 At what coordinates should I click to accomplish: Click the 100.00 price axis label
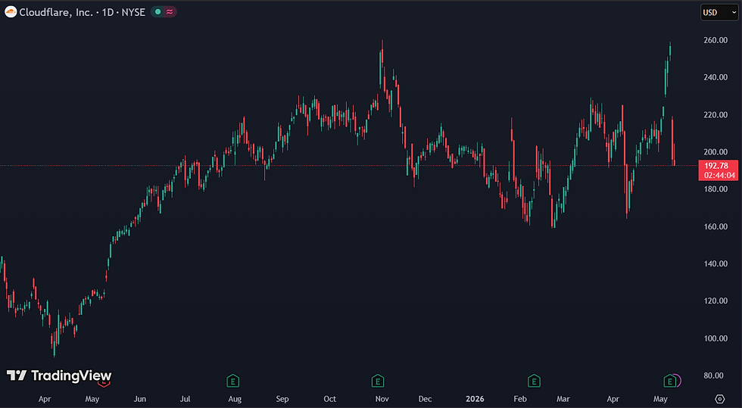715,338
